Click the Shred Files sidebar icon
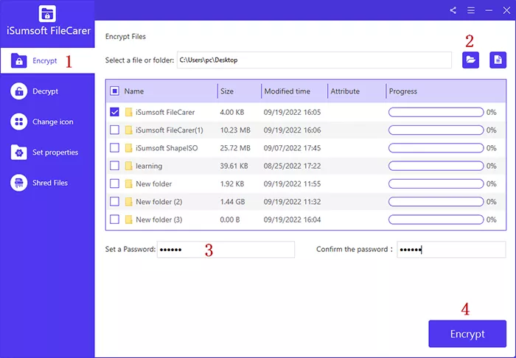Screen dimensions: 516x358 click(x=18, y=183)
